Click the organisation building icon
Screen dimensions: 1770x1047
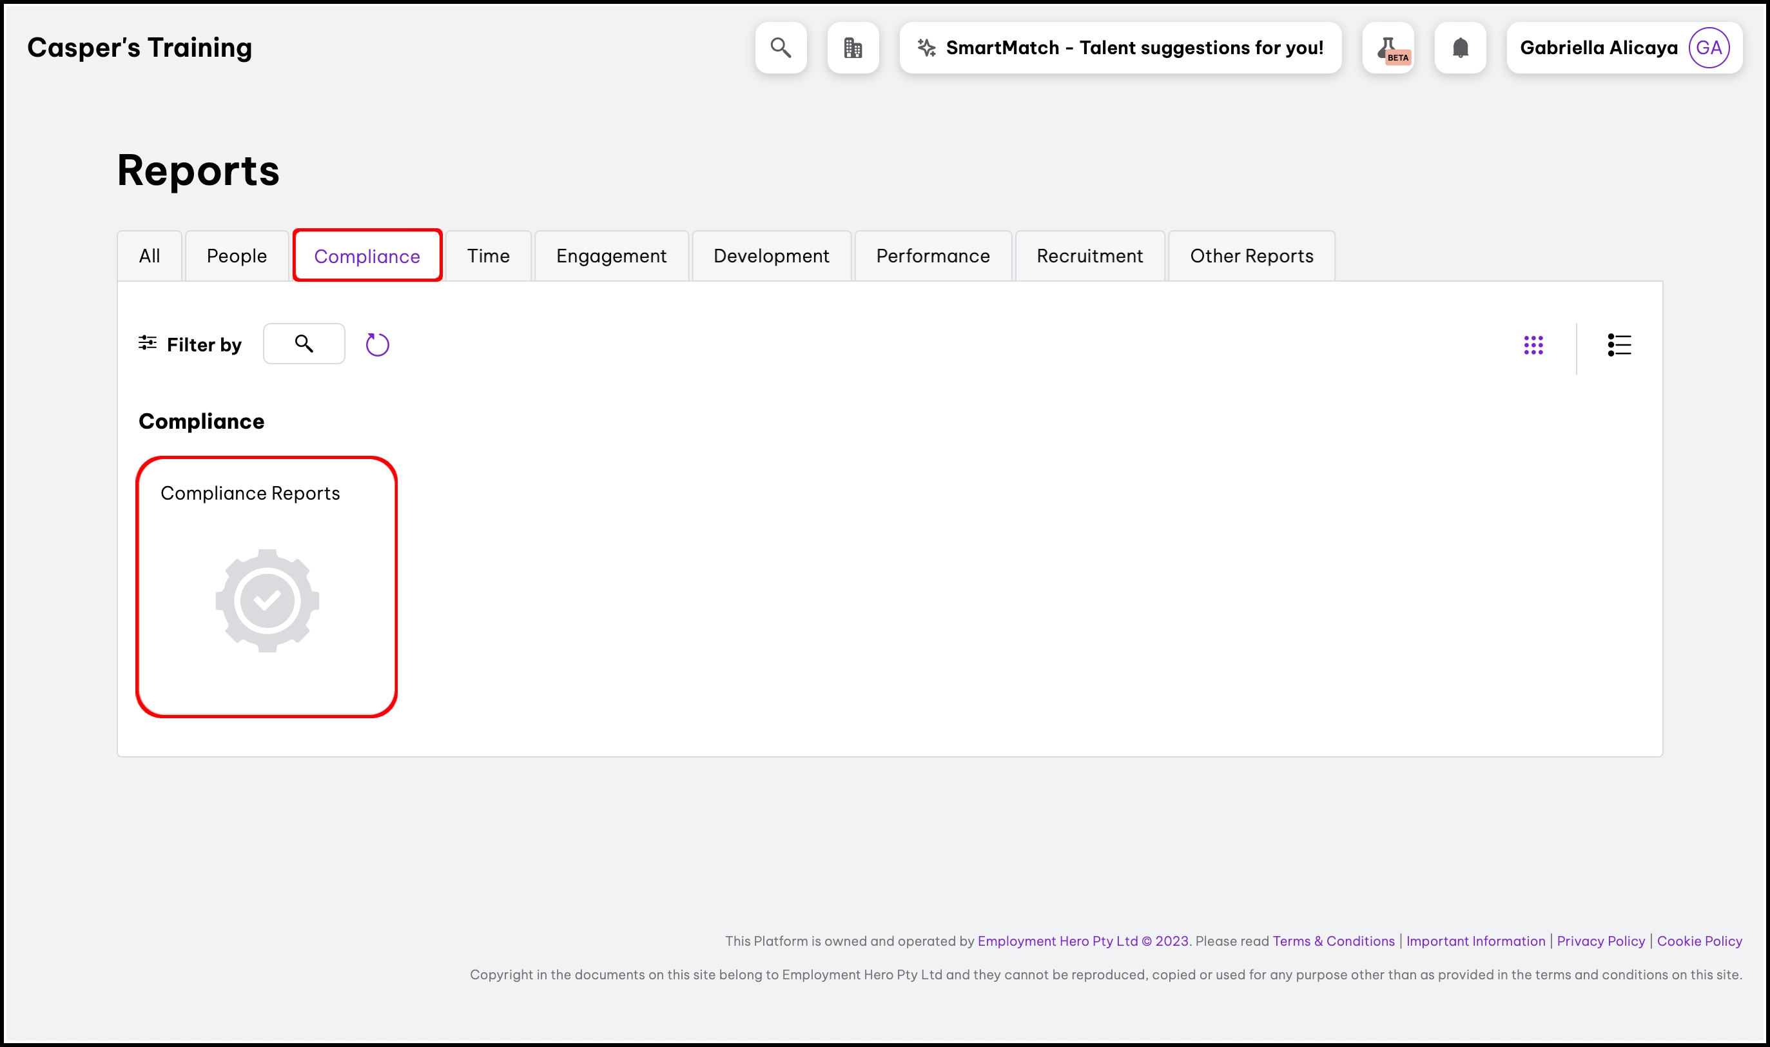click(853, 47)
